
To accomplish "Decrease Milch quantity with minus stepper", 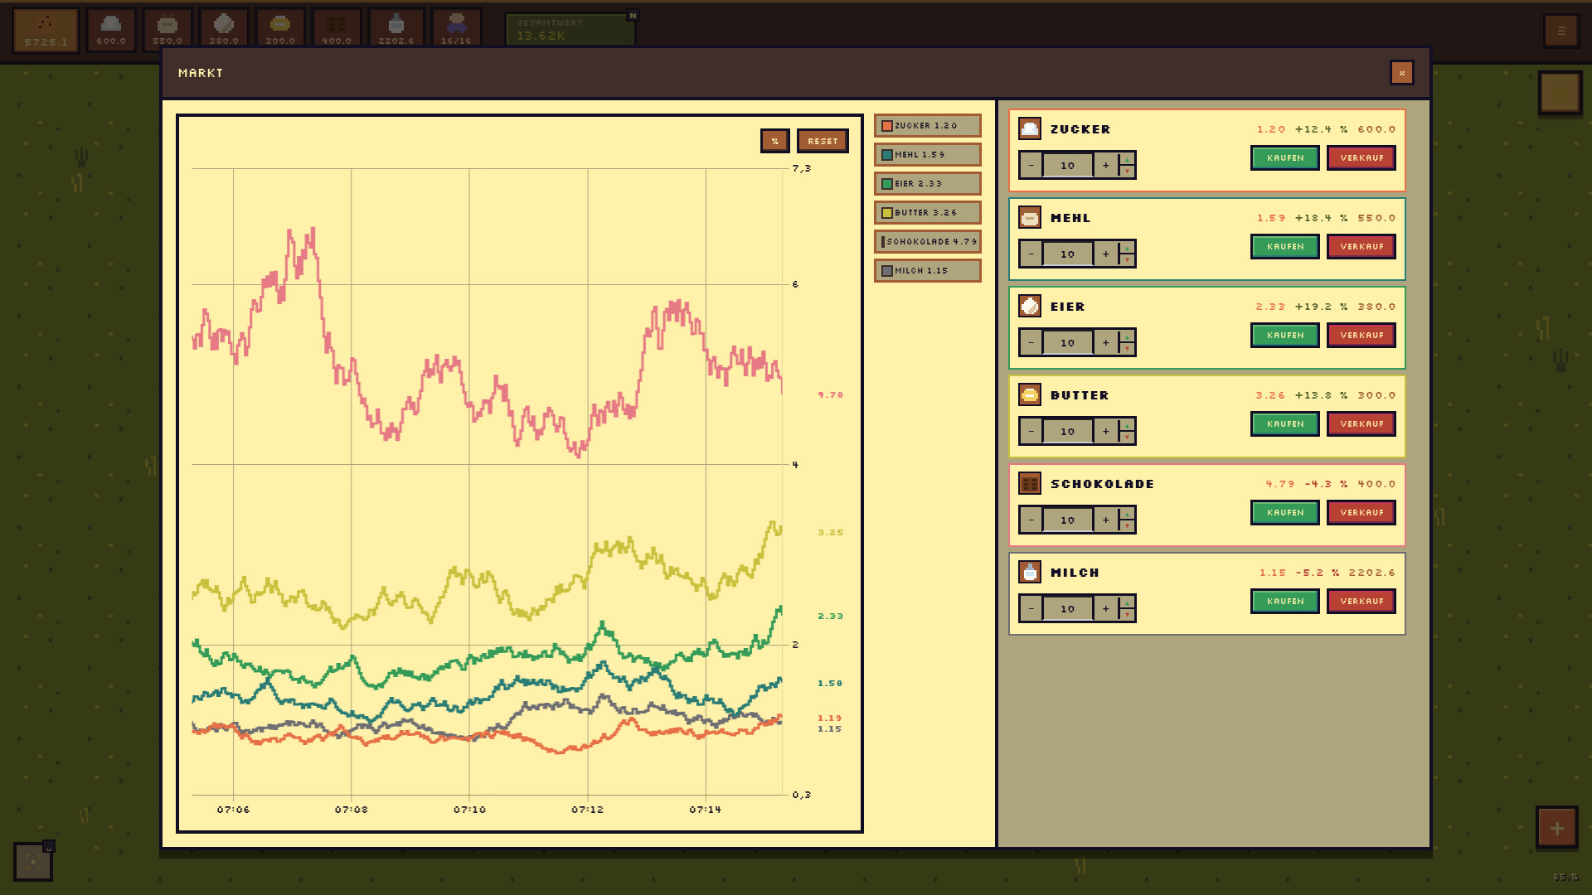I will [1031, 608].
